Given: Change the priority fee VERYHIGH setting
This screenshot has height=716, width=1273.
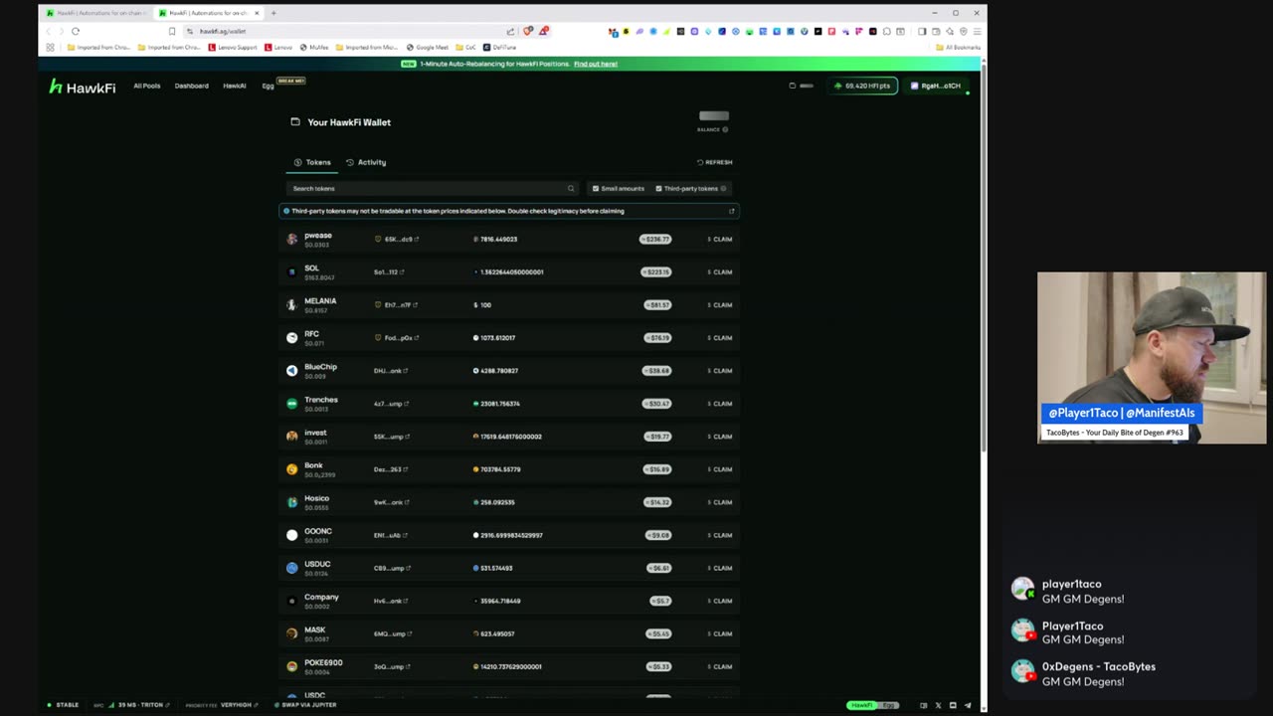Looking at the screenshot, I should (x=221, y=705).
